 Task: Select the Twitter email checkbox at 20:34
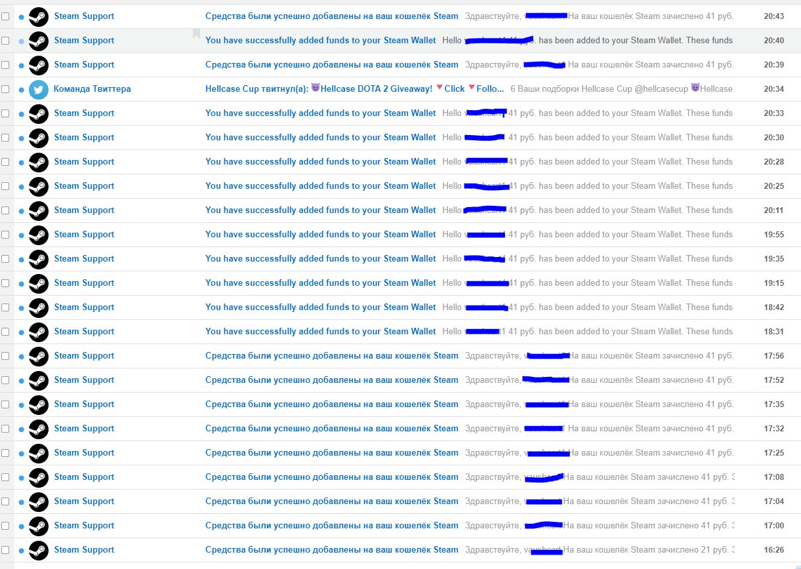[5, 89]
